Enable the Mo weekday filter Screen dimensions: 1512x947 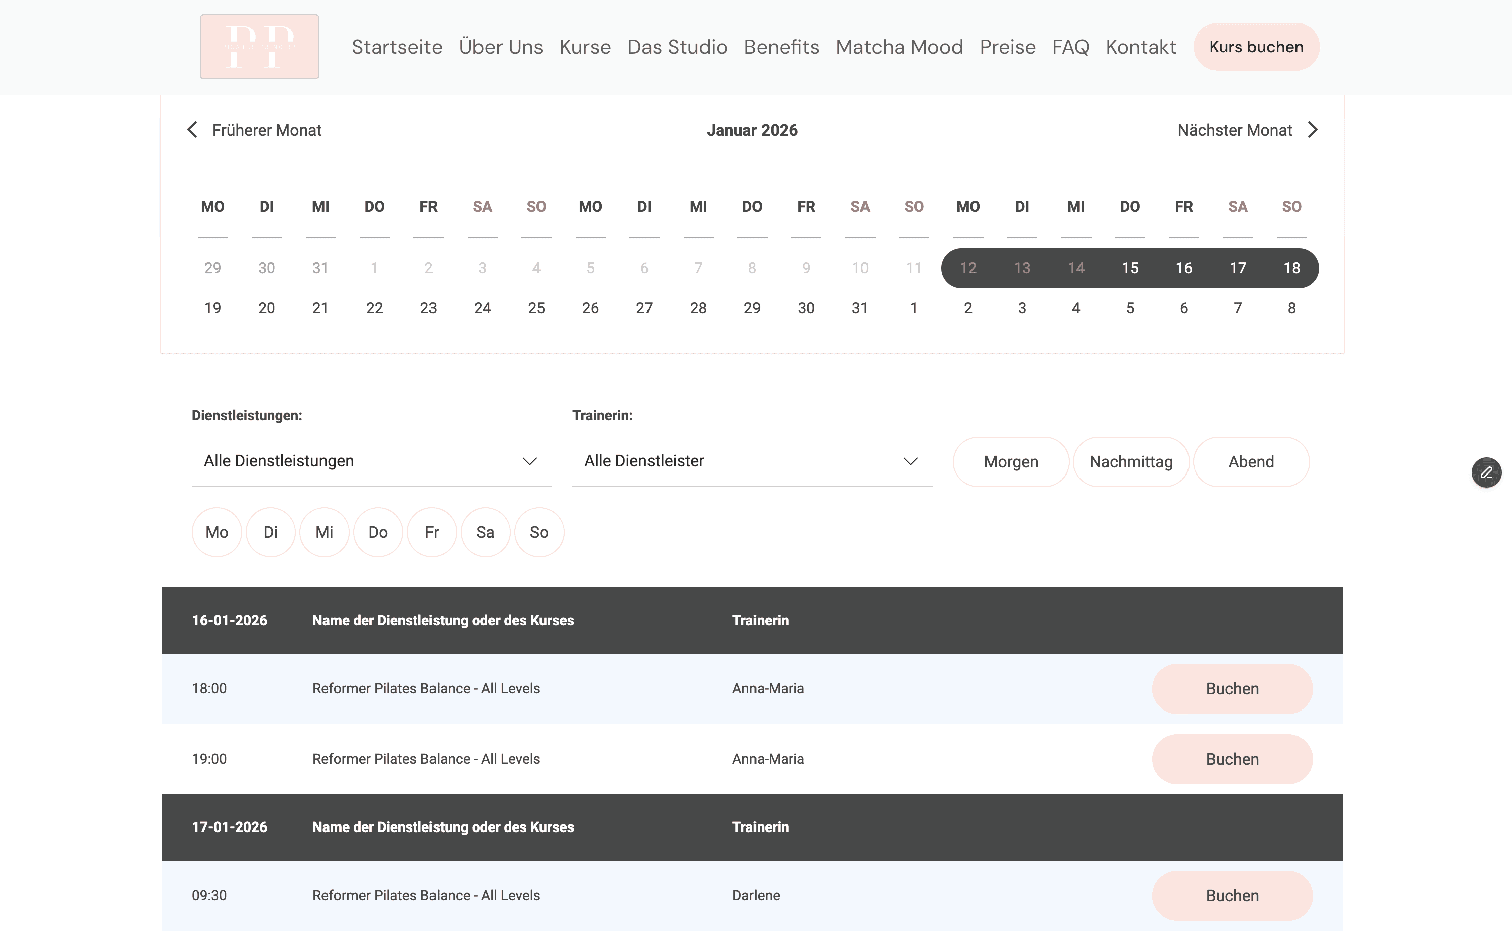[x=217, y=532]
